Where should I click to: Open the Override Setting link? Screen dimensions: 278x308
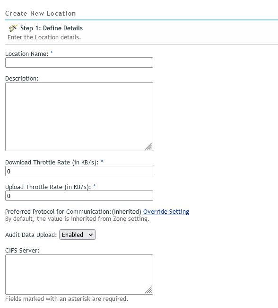(x=166, y=211)
